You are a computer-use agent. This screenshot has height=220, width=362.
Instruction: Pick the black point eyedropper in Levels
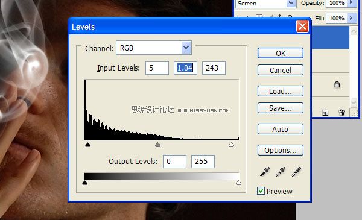[265, 172]
